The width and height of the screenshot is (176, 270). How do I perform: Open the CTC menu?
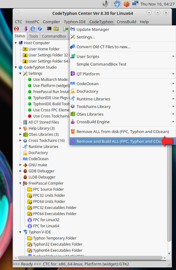[18, 22]
